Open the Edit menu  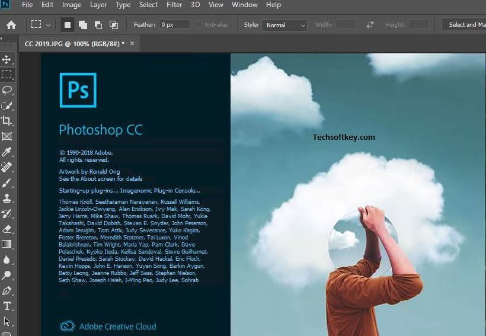click(47, 5)
